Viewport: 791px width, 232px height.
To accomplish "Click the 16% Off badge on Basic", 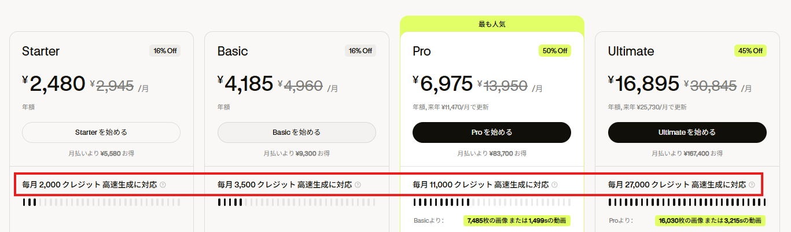I will pyautogui.click(x=360, y=51).
